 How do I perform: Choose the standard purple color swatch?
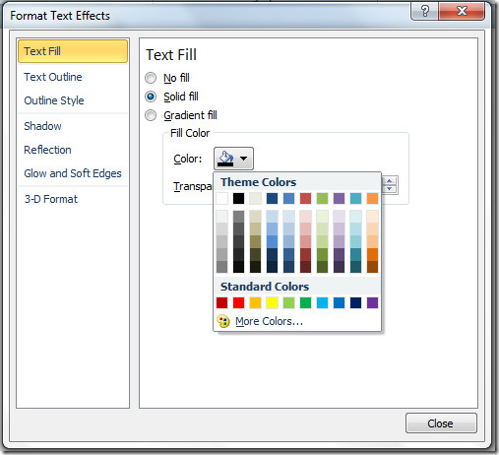point(372,302)
